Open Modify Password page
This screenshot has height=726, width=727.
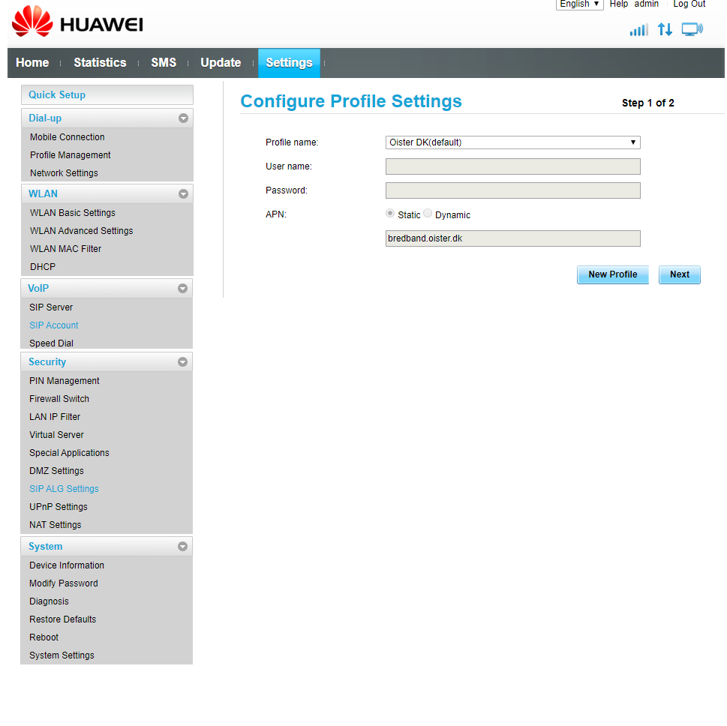[x=64, y=583]
